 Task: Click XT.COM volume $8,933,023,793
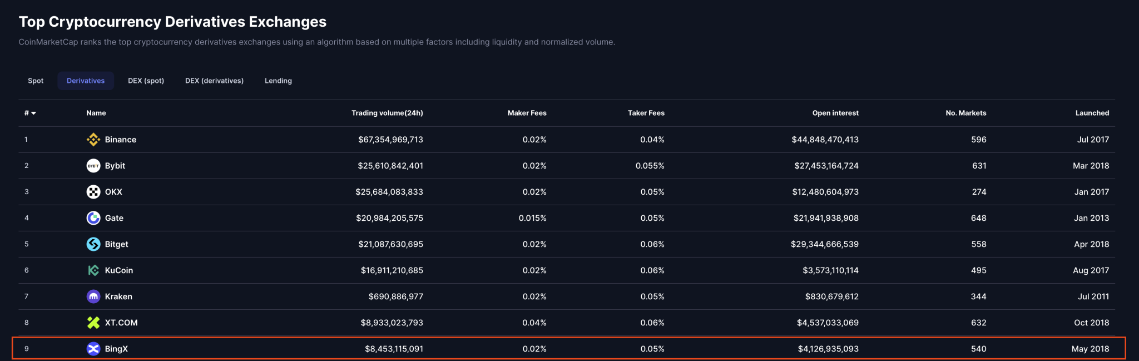pos(392,323)
